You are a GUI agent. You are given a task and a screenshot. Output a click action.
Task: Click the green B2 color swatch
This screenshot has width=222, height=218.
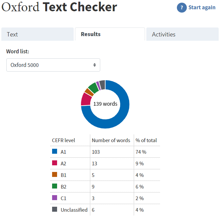(55, 186)
